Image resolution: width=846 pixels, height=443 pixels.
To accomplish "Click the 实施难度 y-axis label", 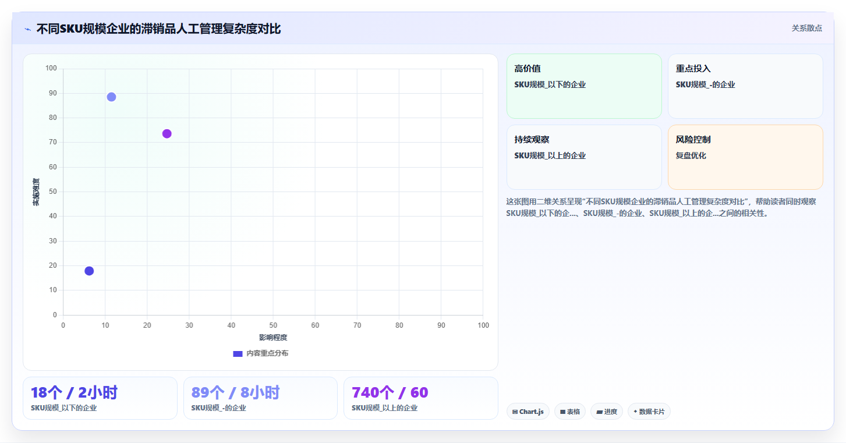I will tap(36, 192).
